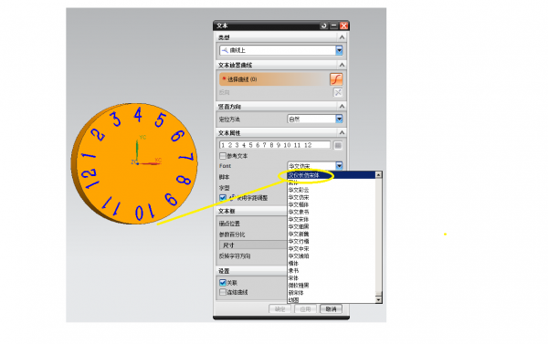Click the XC axis of coordinate triad
Viewport: 548px width, 344px height.
pos(151,163)
